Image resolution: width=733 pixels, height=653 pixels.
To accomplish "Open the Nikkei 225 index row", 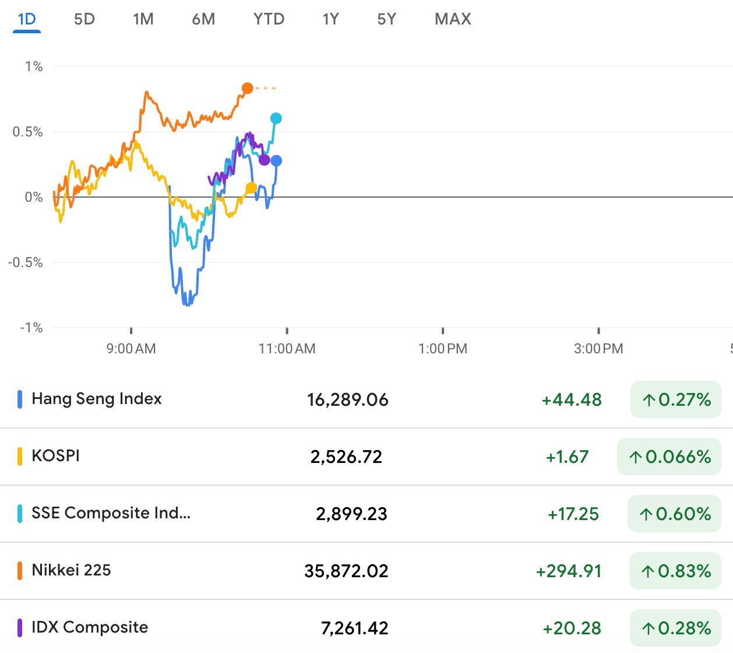I will 366,571.
